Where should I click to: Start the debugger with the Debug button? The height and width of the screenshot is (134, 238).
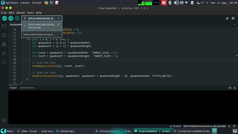(17, 18)
